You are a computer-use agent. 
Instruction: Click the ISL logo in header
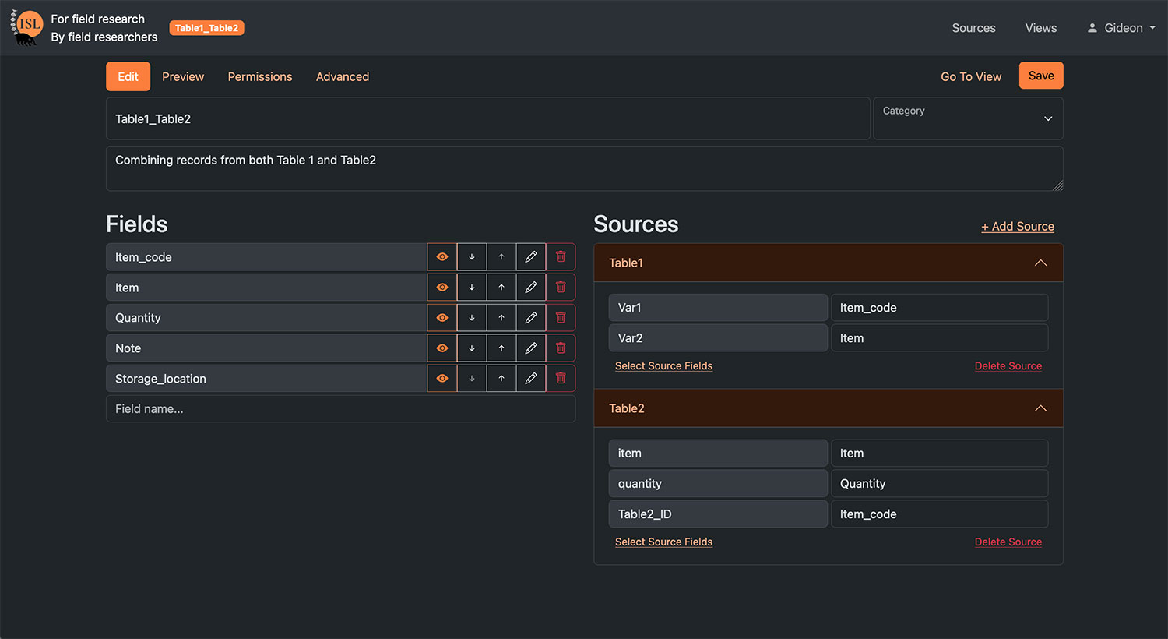pyautogui.click(x=26, y=27)
